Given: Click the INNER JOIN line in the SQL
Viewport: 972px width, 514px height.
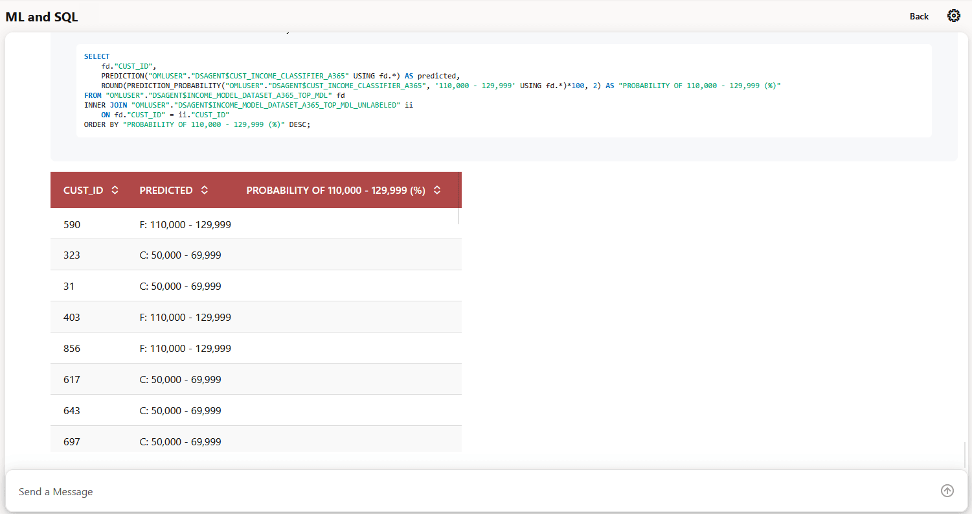Looking at the screenshot, I should 249,105.
